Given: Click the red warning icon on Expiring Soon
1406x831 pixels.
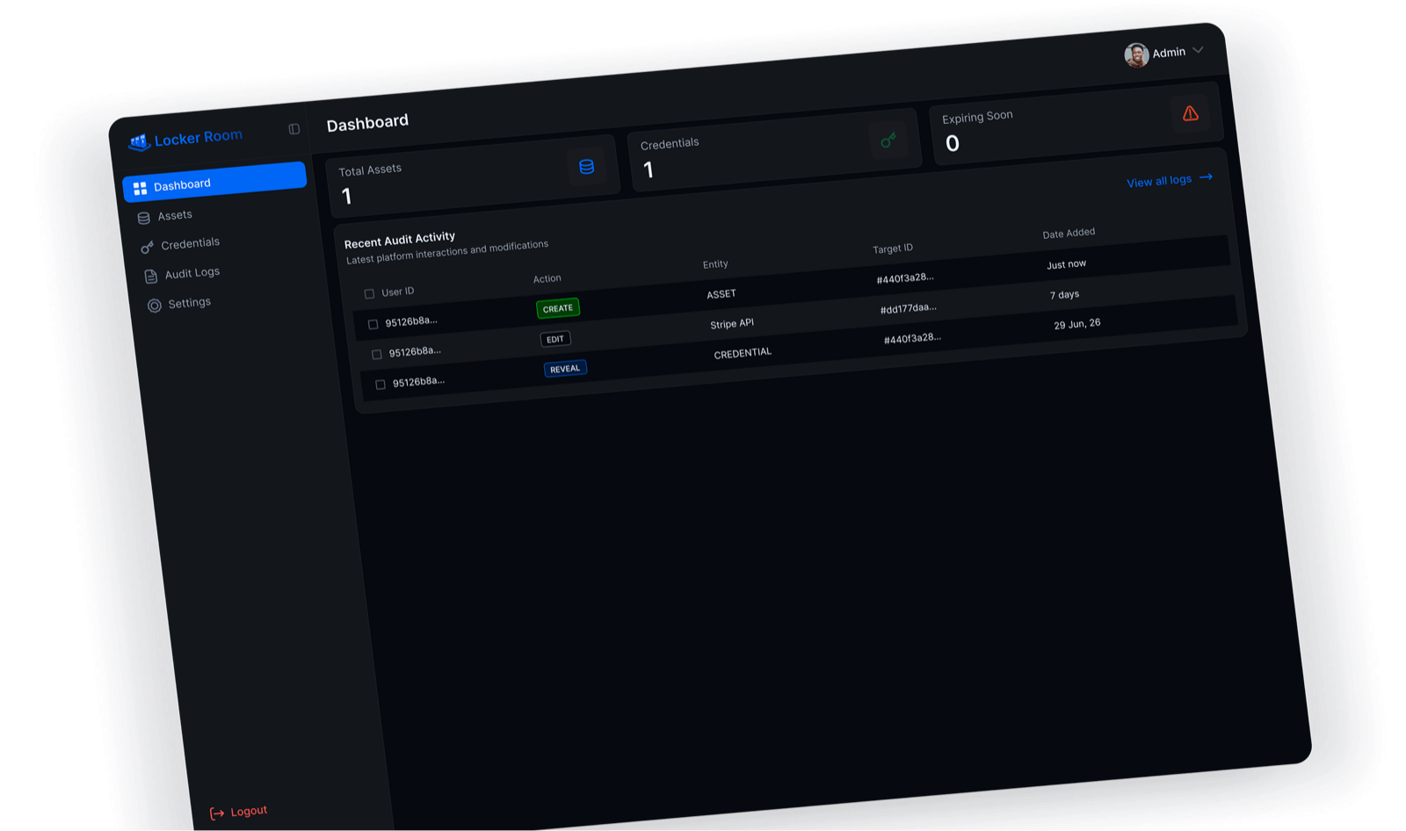Looking at the screenshot, I should [x=1190, y=113].
